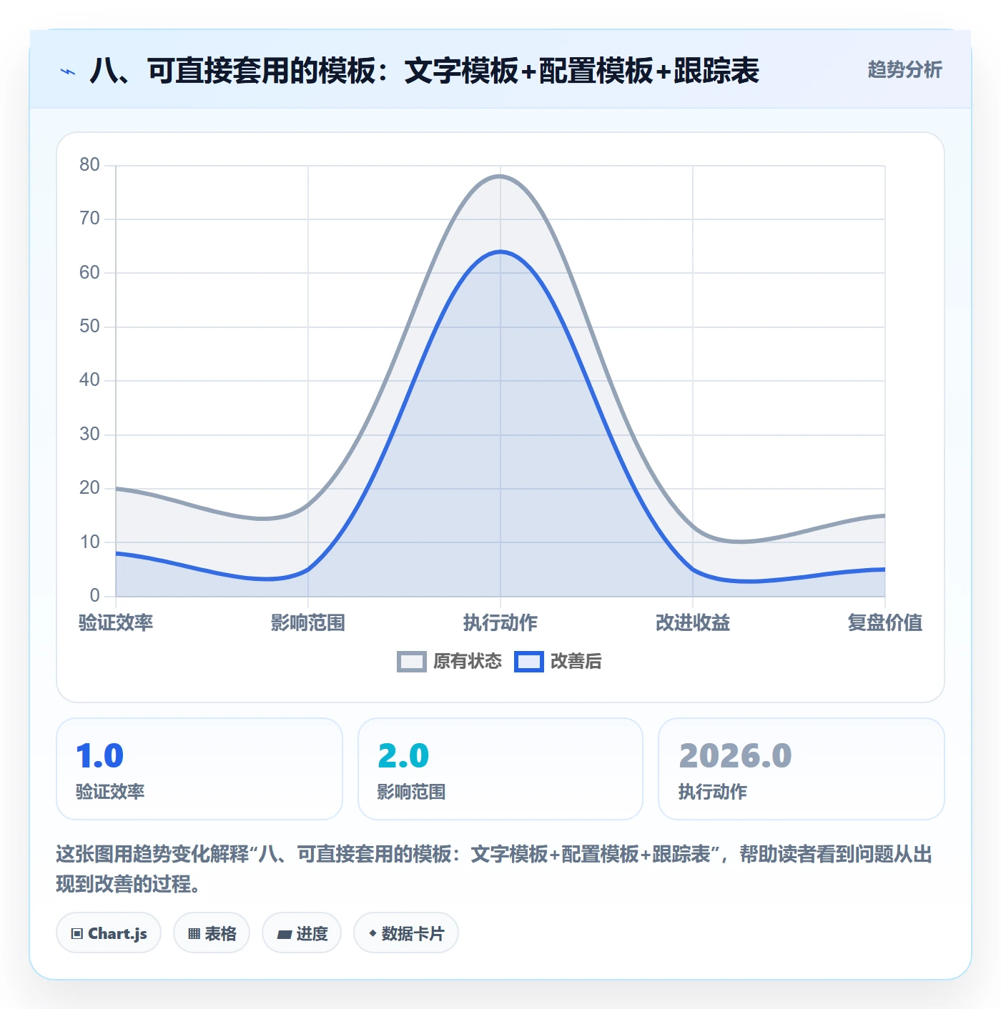Screen dimensions: 1001x1009
Task: Click the 80 y-axis value
Action: coord(89,165)
